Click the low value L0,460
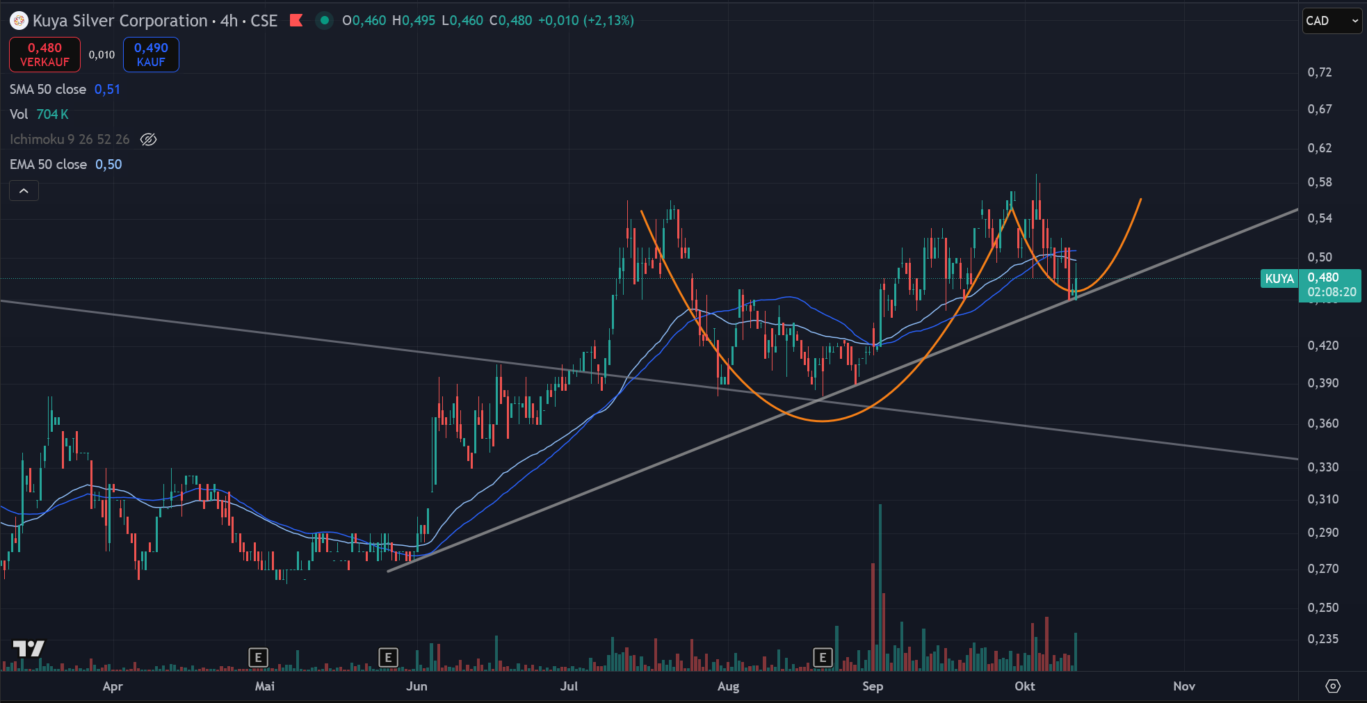This screenshot has width=1367, height=703. (x=462, y=21)
